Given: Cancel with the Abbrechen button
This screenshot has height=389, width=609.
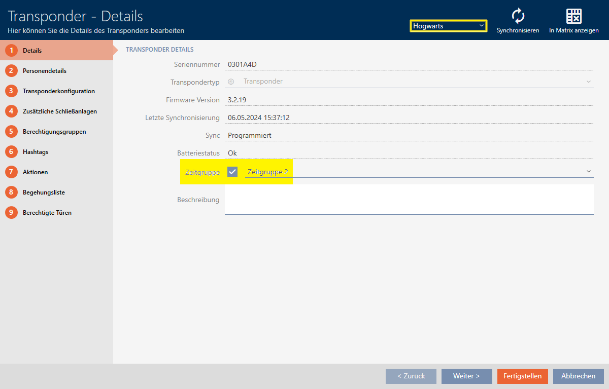Looking at the screenshot, I should 578,376.
